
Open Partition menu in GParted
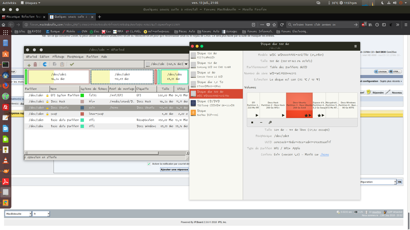click(x=92, y=57)
